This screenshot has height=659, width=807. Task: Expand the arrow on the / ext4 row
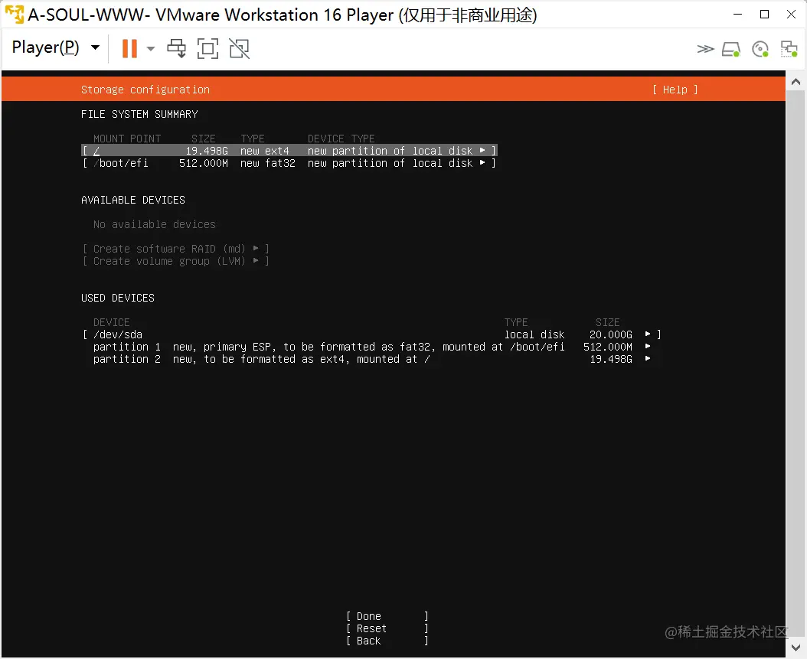tap(482, 150)
